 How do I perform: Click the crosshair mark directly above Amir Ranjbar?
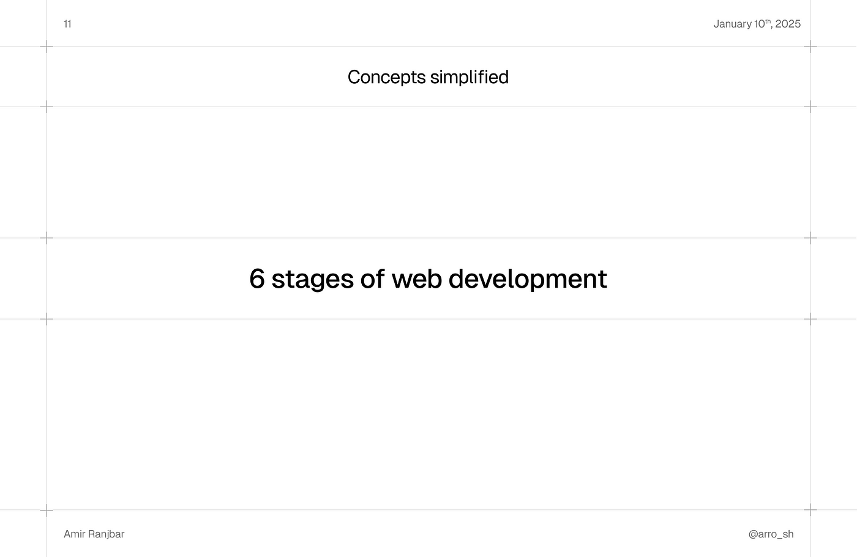coord(47,510)
